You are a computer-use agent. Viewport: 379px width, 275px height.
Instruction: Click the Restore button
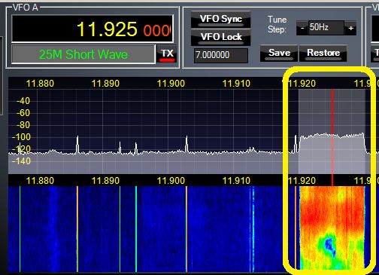pyautogui.click(x=323, y=53)
